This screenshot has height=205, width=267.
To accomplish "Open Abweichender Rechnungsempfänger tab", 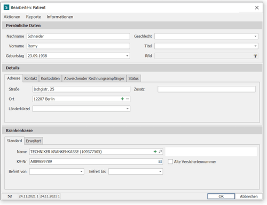I will (94, 78).
